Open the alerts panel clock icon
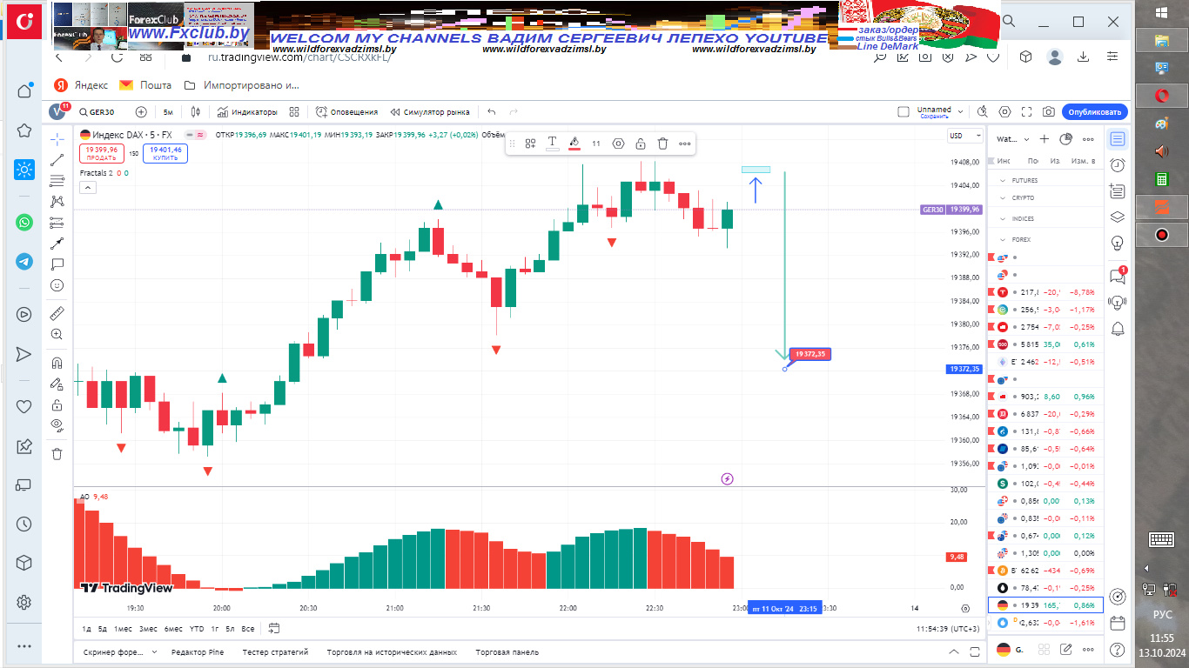1189x668 pixels. click(x=1118, y=164)
